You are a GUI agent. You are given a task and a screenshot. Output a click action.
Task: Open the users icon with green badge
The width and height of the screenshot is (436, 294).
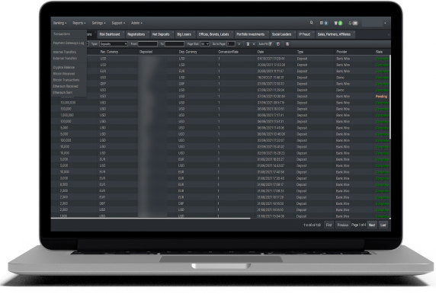[x=338, y=23]
